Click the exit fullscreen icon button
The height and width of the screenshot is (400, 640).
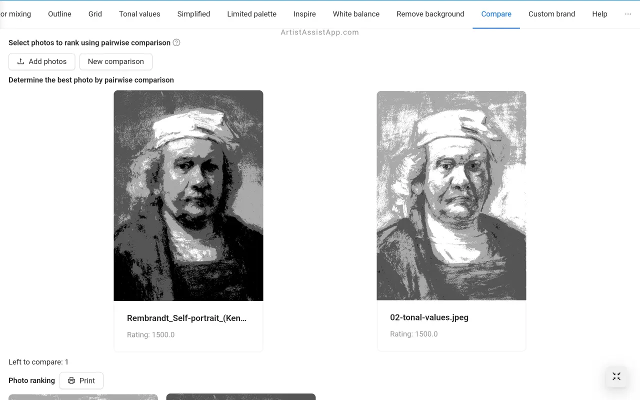click(616, 376)
